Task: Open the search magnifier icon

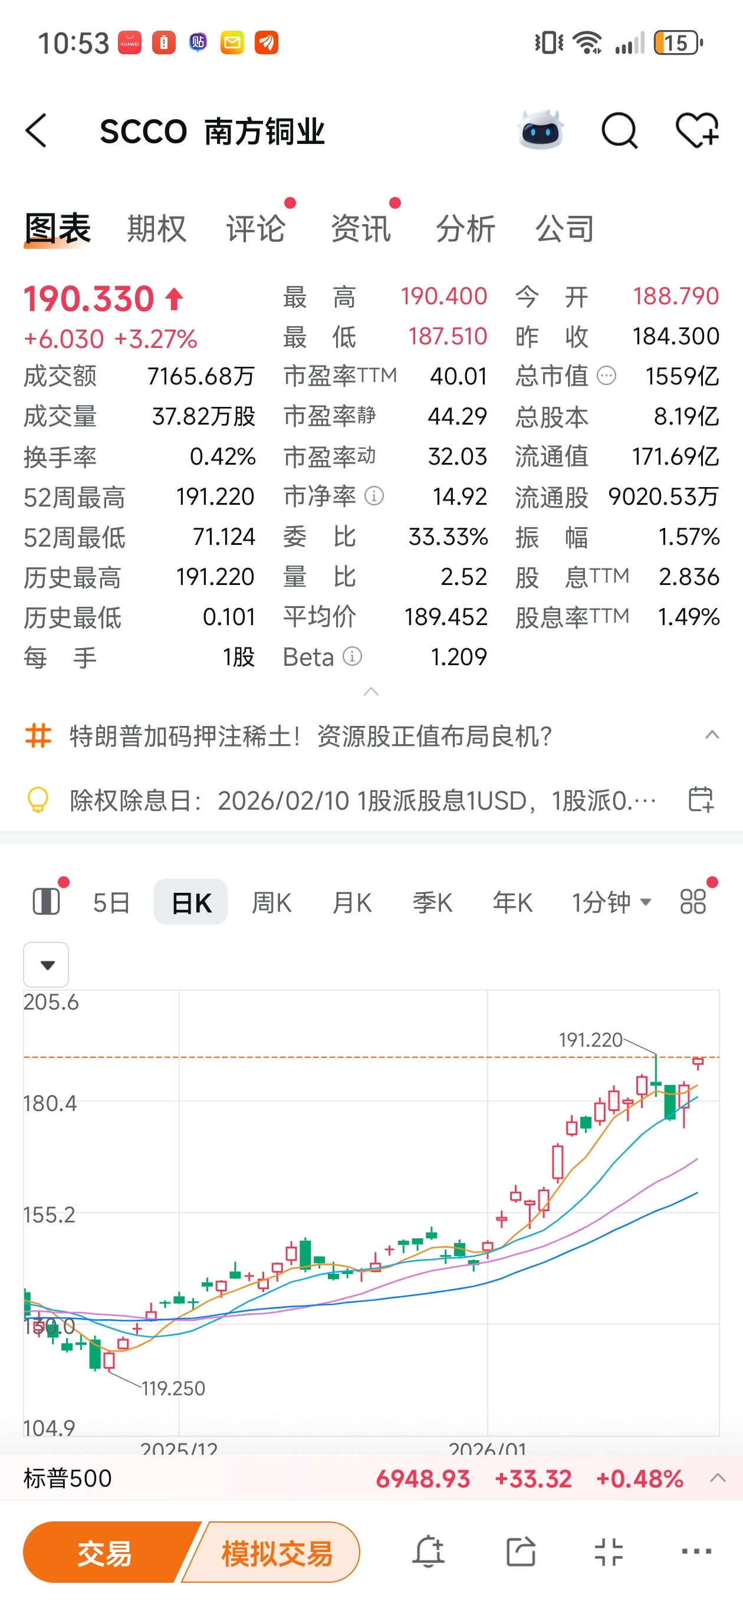Action: click(x=619, y=131)
